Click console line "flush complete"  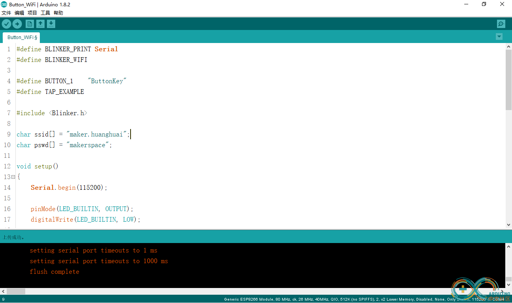pyautogui.click(x=54, y=272)
